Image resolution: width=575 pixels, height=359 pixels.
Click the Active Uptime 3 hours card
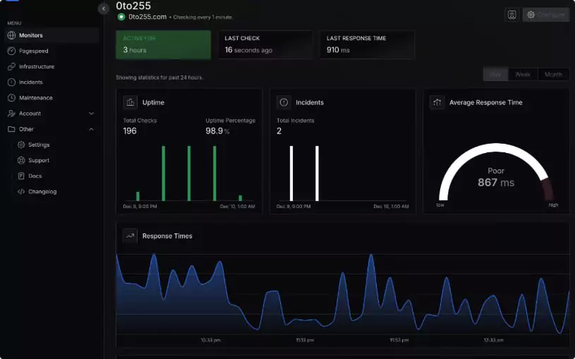pos(163,44)
